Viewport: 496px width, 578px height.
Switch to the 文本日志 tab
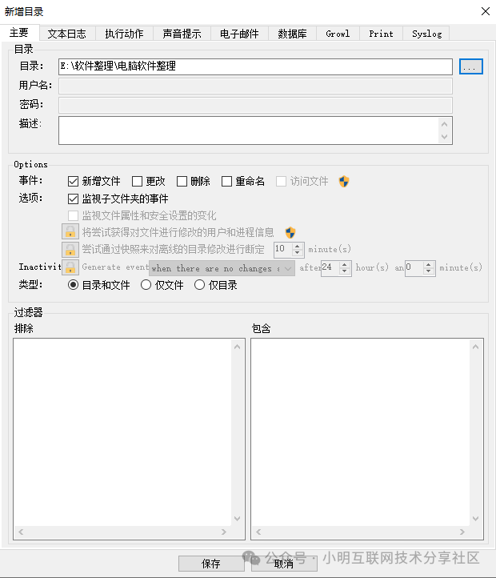[66, 34]
